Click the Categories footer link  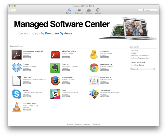pos(78,124)
